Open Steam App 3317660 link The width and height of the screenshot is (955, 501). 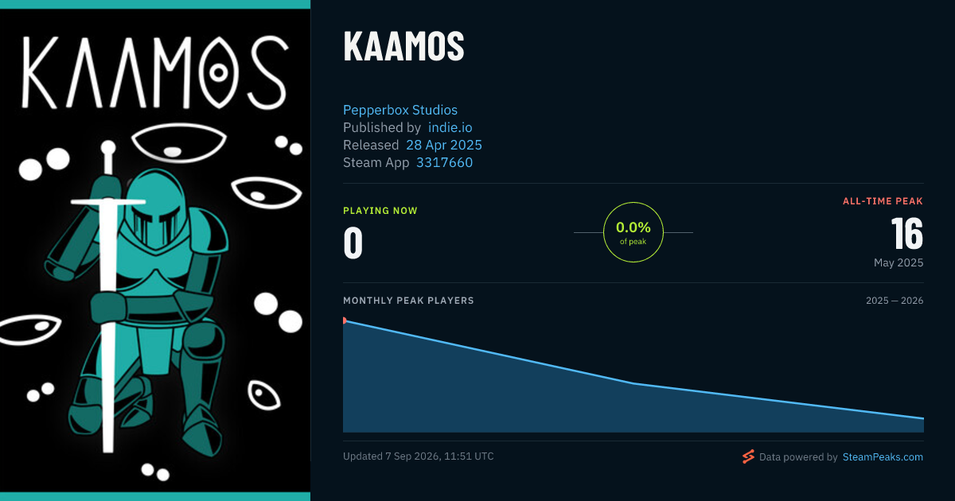coord(444,162)
